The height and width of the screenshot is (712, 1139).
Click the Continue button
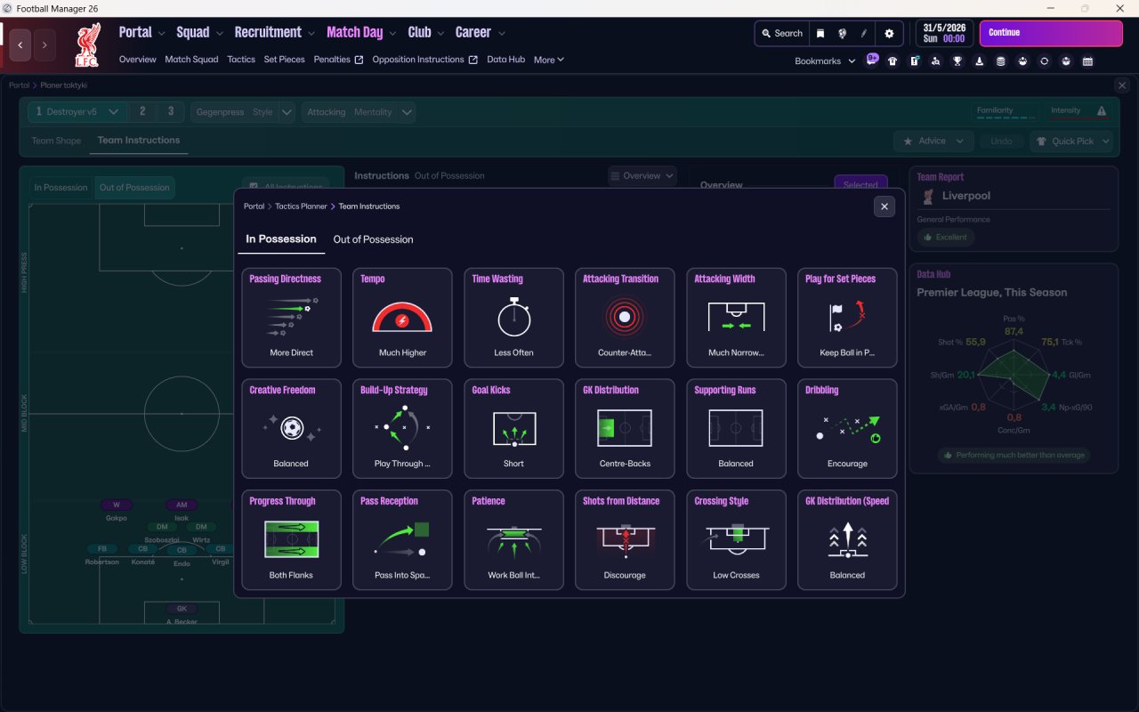(x=1051, y=33)
